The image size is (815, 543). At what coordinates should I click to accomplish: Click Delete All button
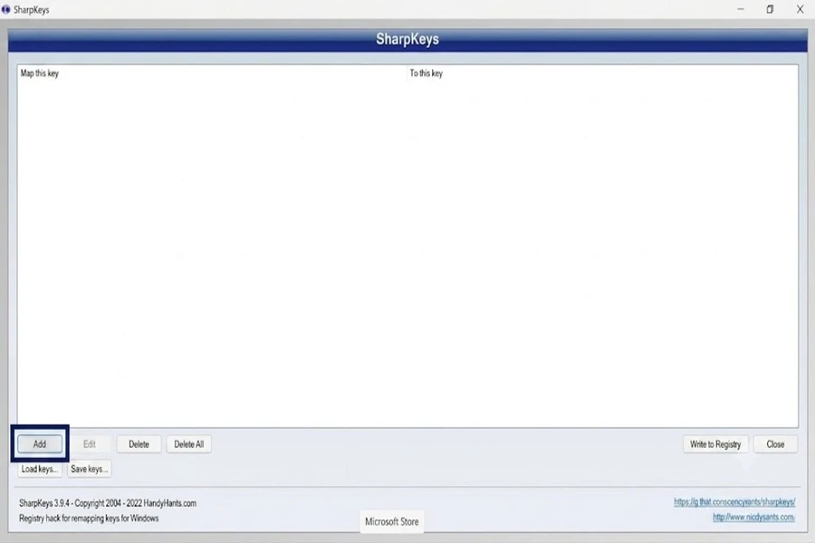click(188, 444)
